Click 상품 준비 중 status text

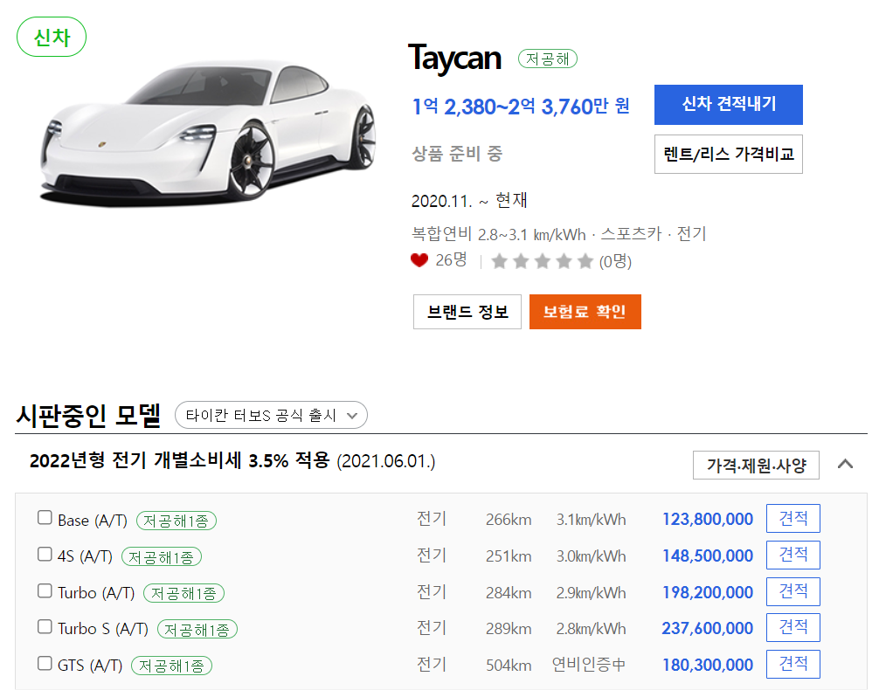pos(457,153)
